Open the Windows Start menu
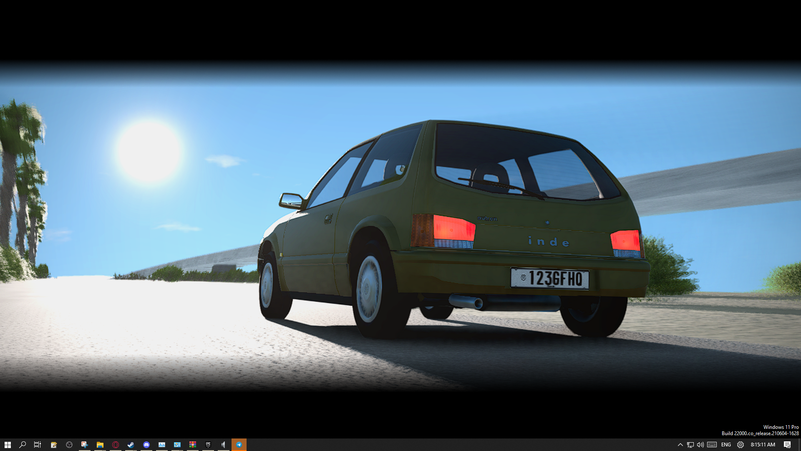This screenshot has height=451, width=801. tap(8, 445)
